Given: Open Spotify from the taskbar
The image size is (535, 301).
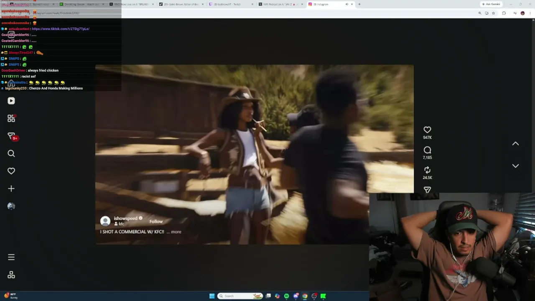Looking at the screenshot, I should pos(286,296).
